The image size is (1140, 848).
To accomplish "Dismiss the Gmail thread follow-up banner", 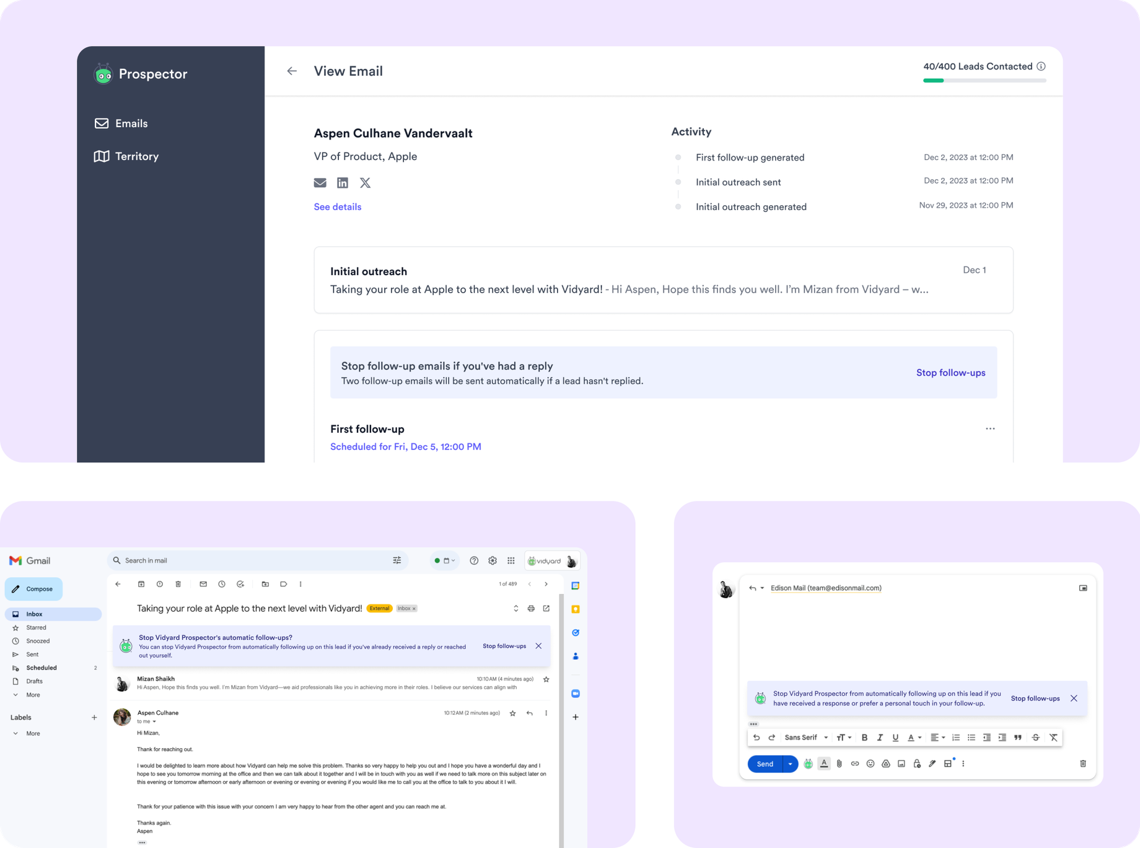I will pyautogui.click(x=538, y=646).
